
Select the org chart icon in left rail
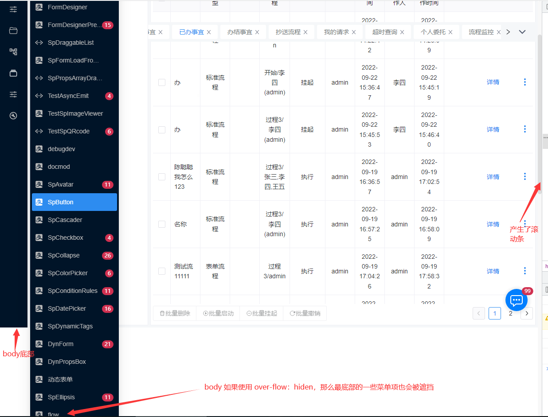point(13,51)
